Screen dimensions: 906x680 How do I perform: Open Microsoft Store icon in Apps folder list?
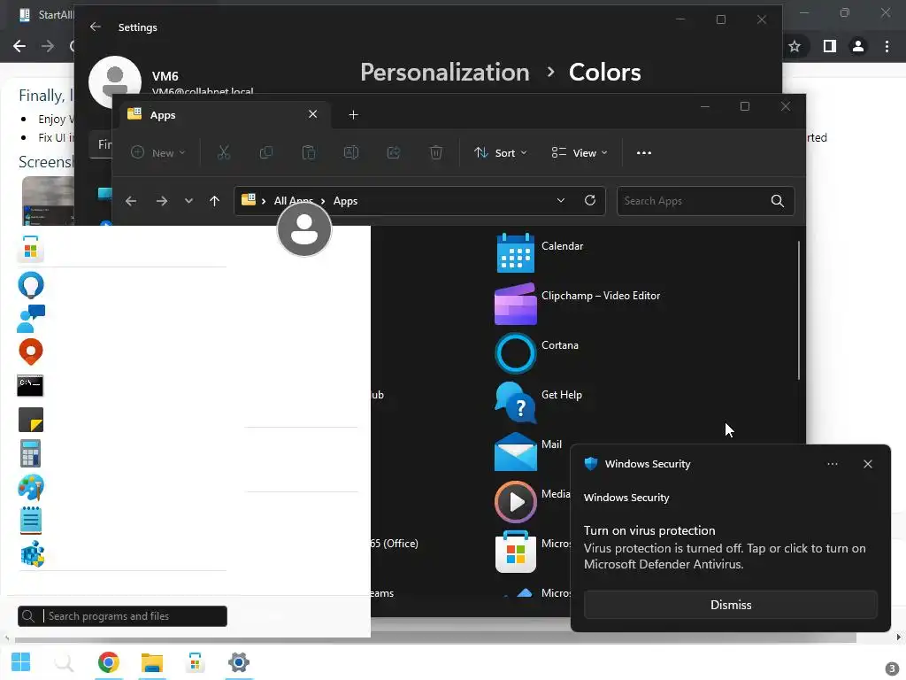pyautogui.click(x=516, y=551)
